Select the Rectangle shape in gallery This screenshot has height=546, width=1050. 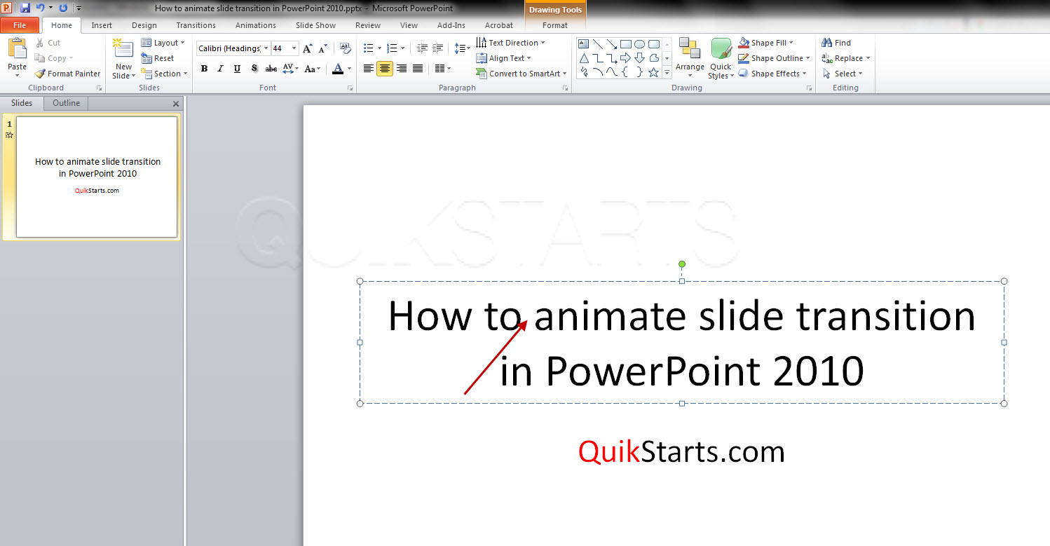pos(625,43)
